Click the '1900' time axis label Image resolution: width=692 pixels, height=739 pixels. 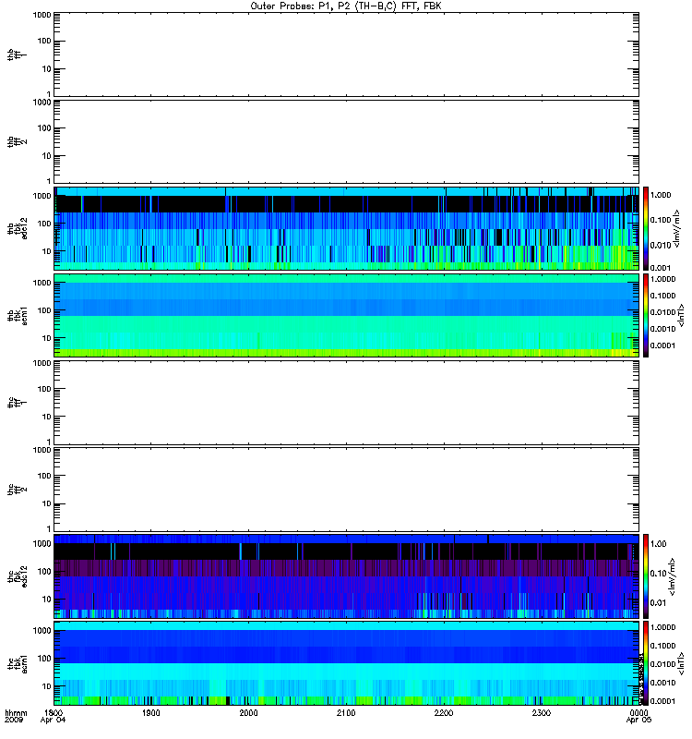click(151, 712)
